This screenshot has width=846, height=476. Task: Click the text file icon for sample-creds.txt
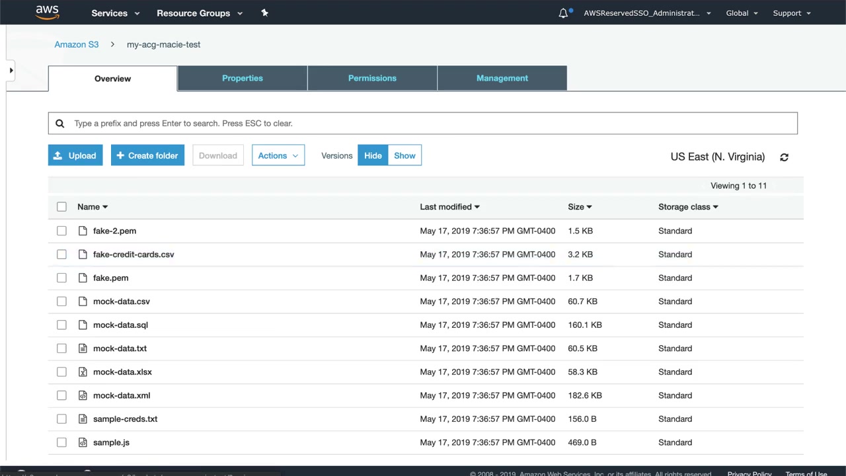(x=83, y=419)
